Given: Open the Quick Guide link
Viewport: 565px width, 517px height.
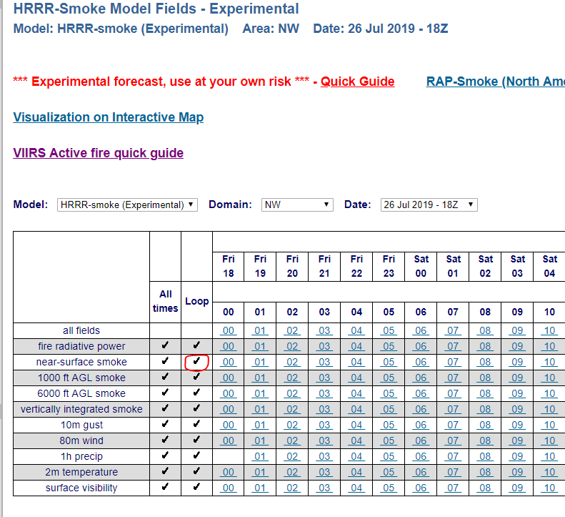Looking at the screenshot, I should click(357, 82).
